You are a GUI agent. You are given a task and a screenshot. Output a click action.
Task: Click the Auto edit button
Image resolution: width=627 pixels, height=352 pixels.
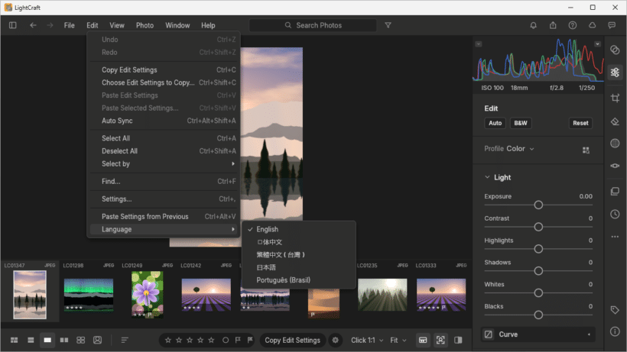(495, 123)
